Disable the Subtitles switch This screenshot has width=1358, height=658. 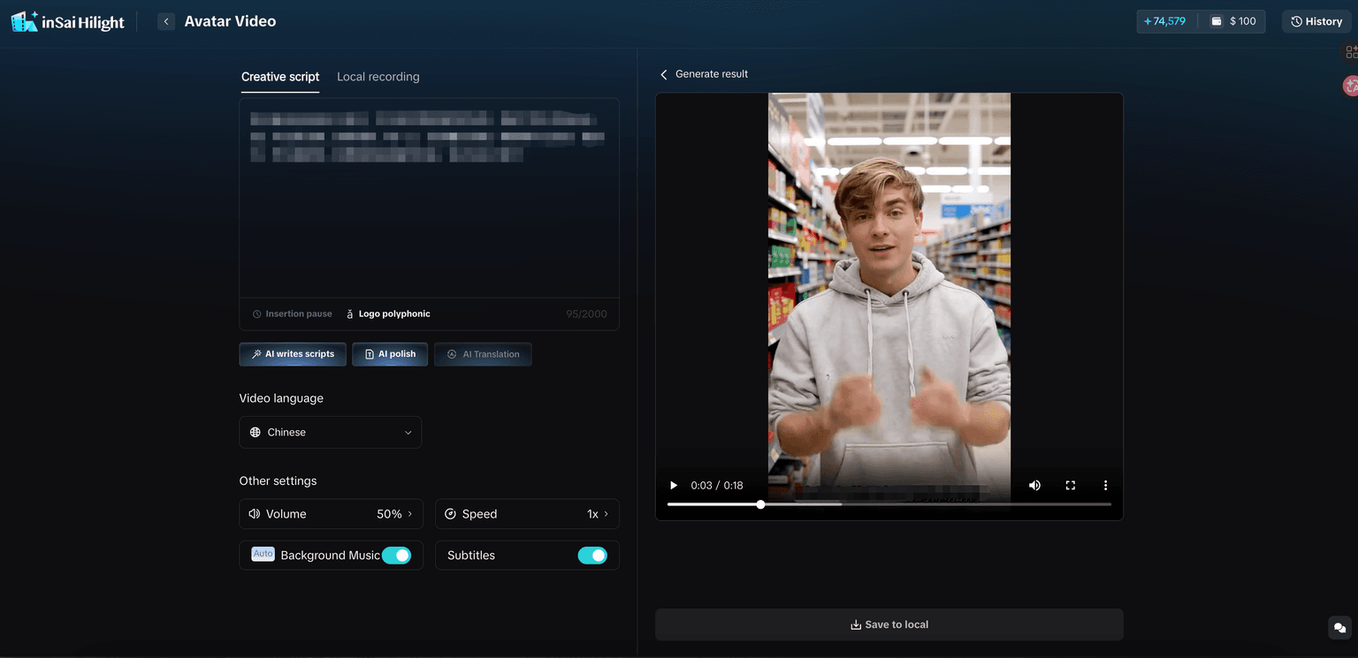(592, 556)
